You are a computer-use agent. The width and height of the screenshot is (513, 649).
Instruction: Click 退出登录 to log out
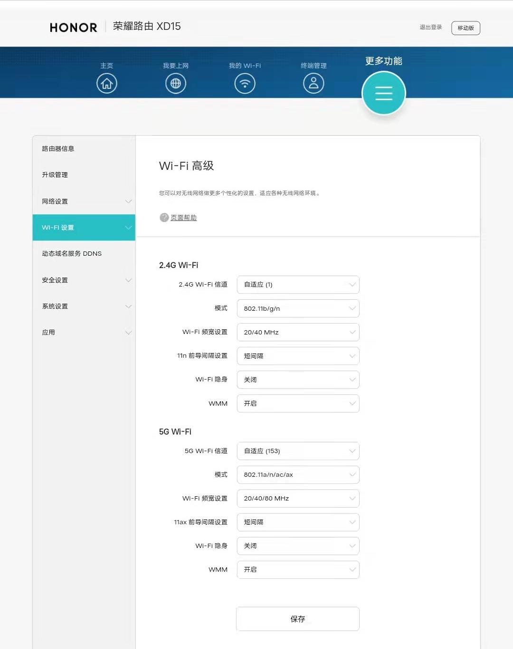pos(429,27)
